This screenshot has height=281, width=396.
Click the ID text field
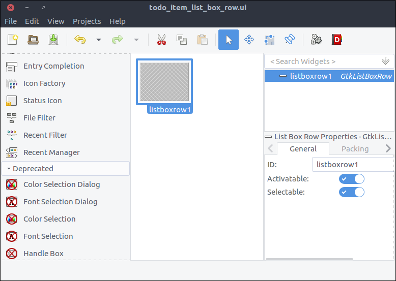pos(352,165)
